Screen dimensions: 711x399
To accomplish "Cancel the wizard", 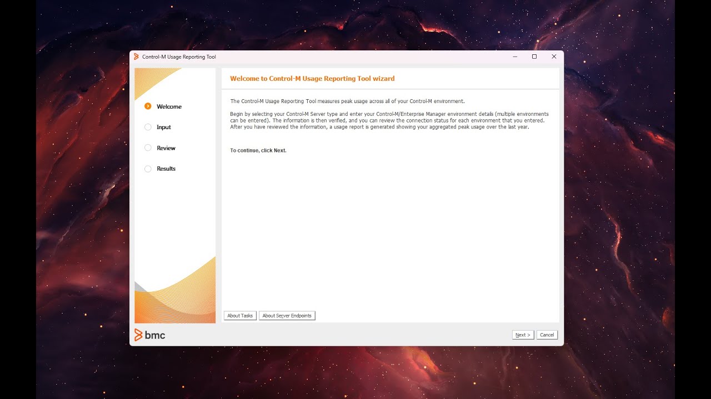I will click(547, 335).
